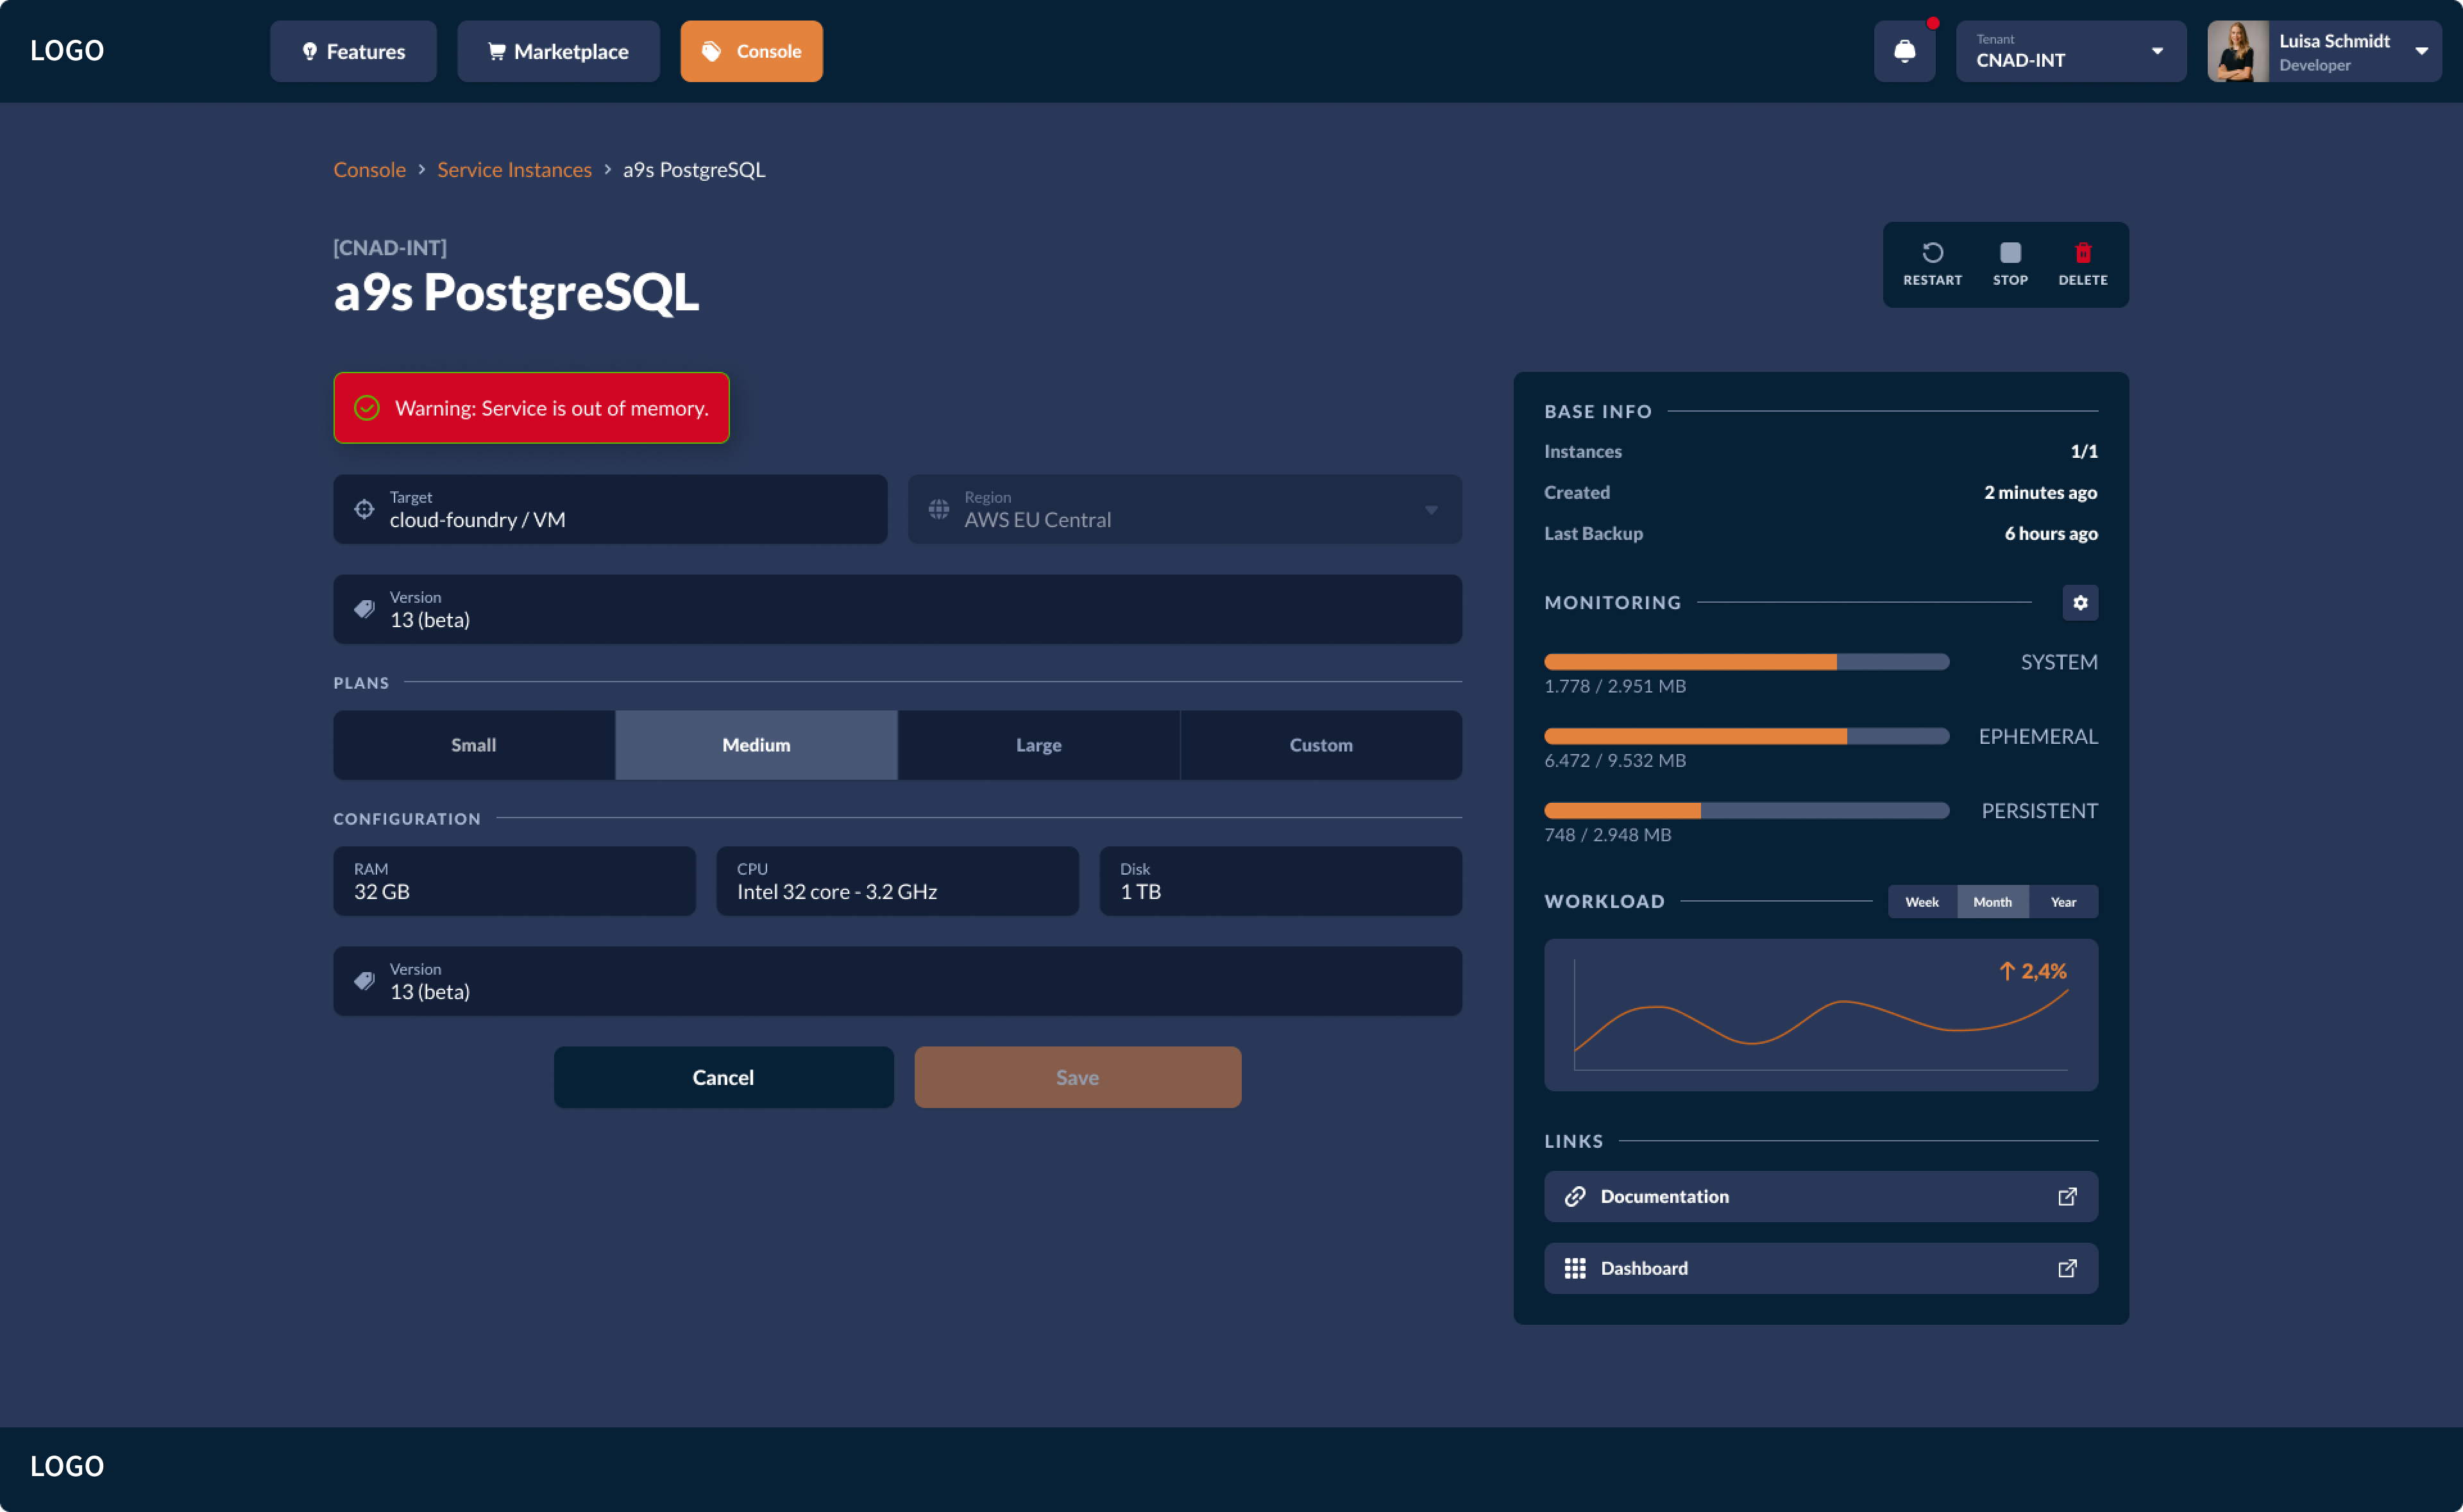Switch workload view to Week
This screenshot has width=2463, height=1512.
point(1921,902)
